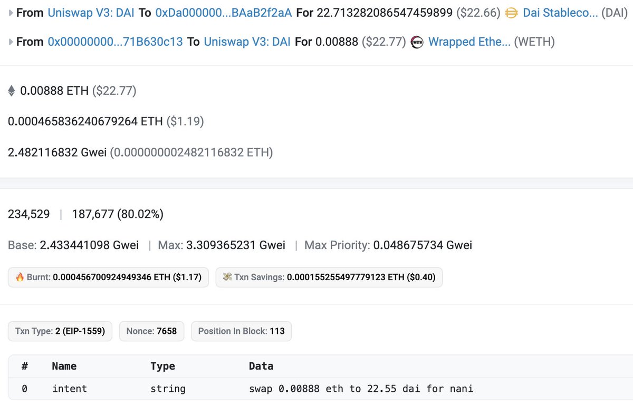Select the (WETH) token symbol text
633x406 pixels.
pyautogui.click(x=534, y=42)
